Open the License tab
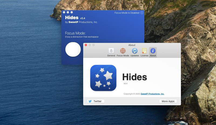 point(144,52)
